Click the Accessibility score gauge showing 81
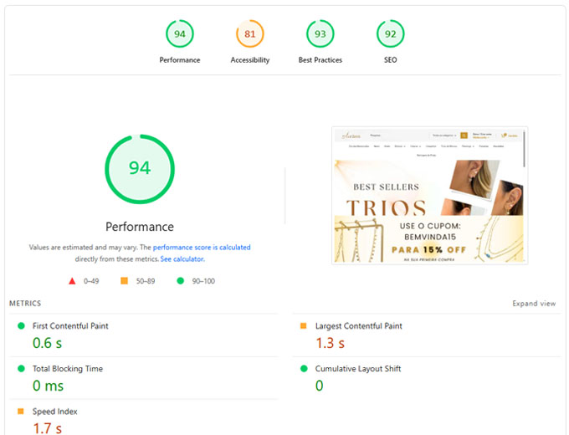Screen dimensions: 569x435 click(249, 34)
